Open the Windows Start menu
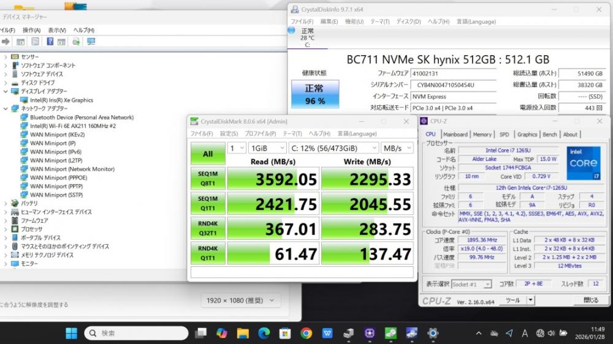 point(71,333)
